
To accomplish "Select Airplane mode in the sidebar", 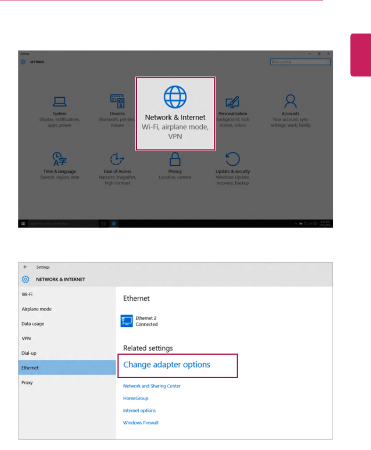I will tap(67, 309).
